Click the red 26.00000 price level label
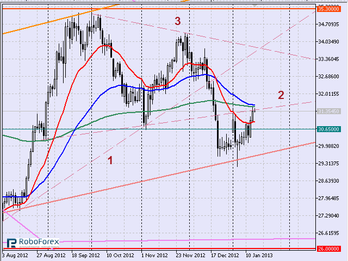 pyautogui.click(x=328, y=249)
